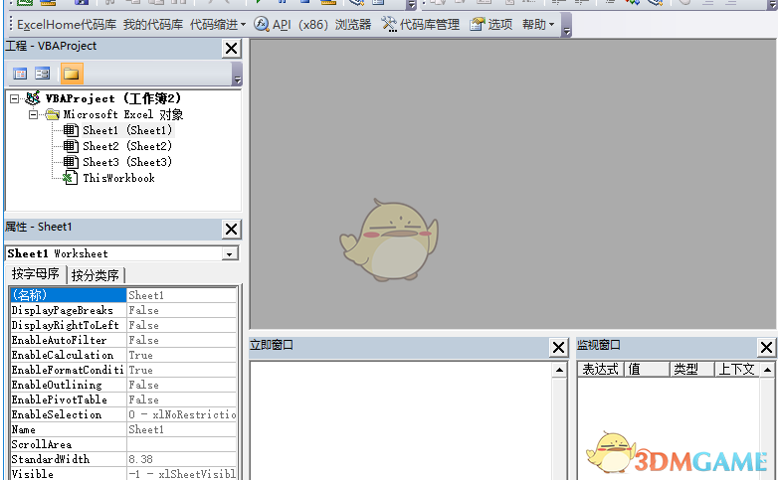
Task: Select Sheet3 (Sheet3) in project tree
Action: [x=127, y=162]
